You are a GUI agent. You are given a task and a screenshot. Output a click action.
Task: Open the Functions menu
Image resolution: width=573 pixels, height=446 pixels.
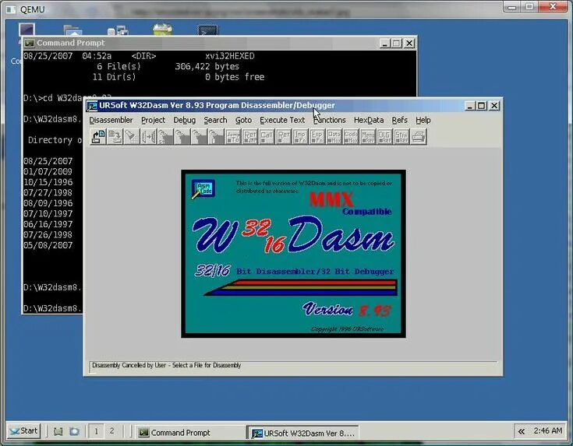point(329,120)
